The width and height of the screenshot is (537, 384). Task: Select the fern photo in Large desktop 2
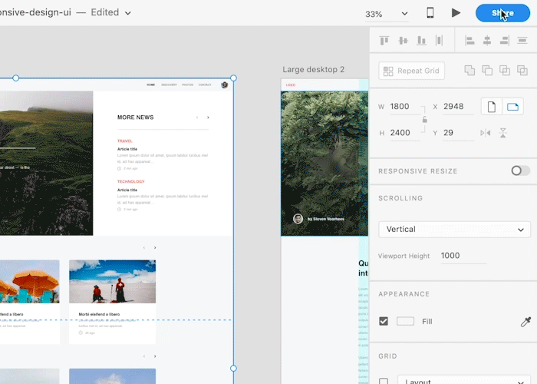tap(325, 163)
